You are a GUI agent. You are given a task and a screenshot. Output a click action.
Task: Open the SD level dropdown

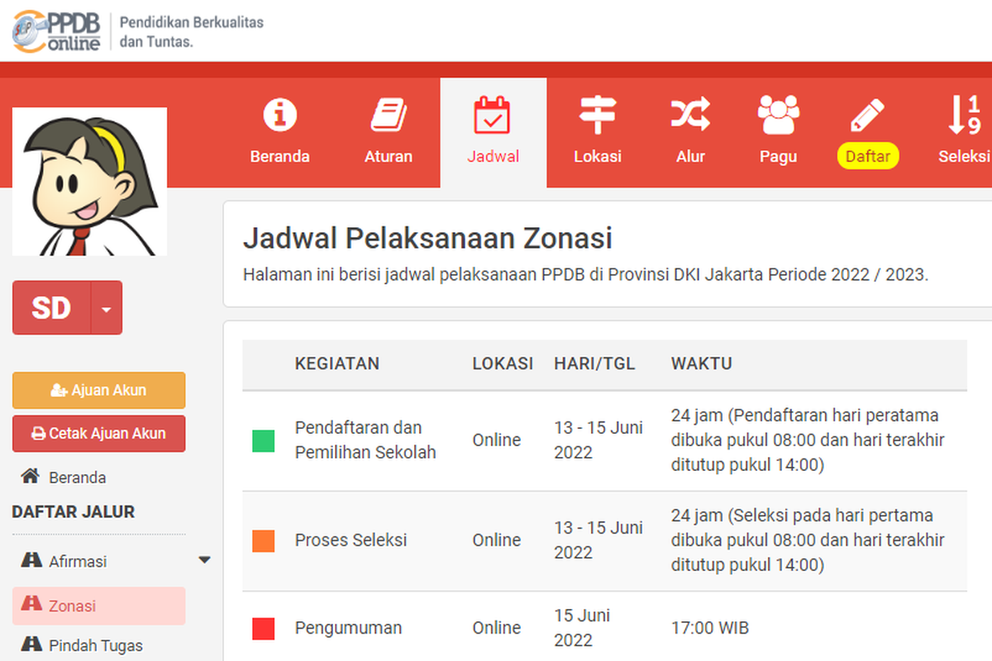(x=105, y=307)
